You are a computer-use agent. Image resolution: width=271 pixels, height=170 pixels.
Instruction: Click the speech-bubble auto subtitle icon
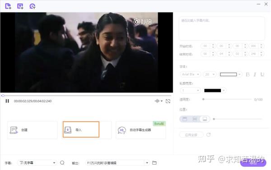tap(122, 130)
